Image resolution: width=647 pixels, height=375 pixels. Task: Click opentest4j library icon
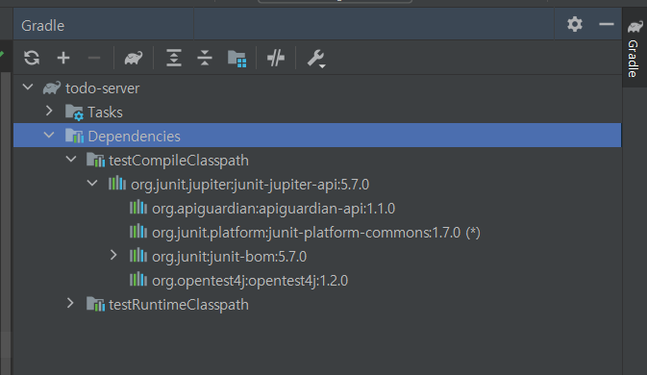point(138,279)
